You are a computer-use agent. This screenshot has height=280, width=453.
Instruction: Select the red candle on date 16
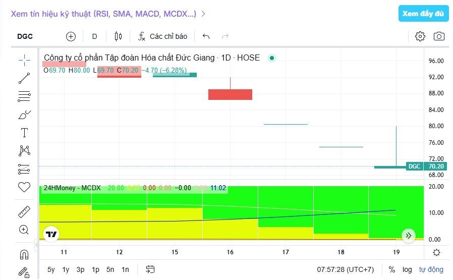coord(230,94)
